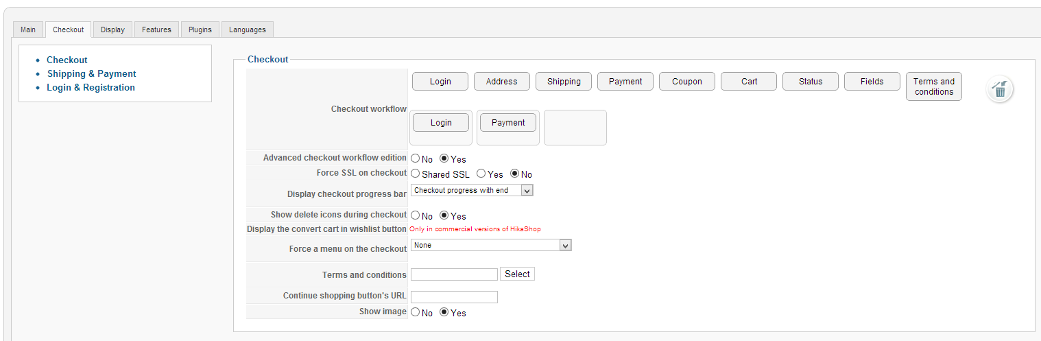This screenshot has height=341, width=1041.
Task: Set Advanced checkout workflow edition to No
Action: pyautogui.click(x=416, y=158)
